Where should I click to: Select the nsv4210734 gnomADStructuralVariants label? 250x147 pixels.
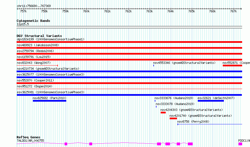tap(48, 69)
